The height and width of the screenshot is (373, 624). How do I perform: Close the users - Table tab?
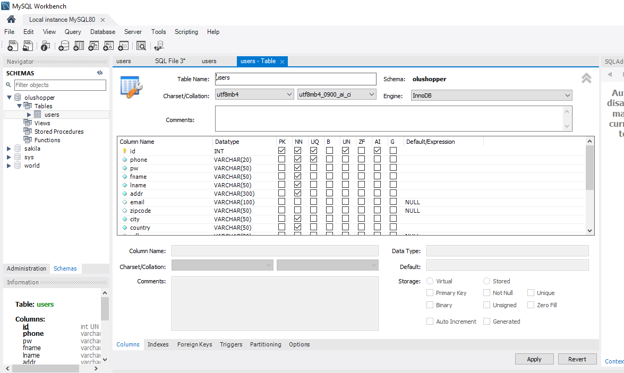[282, 62]
